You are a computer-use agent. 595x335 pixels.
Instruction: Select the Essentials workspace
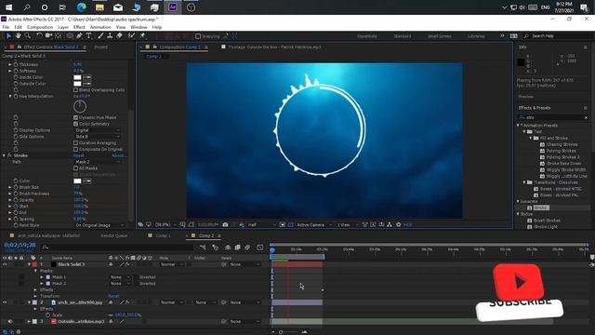pos(367,36)
